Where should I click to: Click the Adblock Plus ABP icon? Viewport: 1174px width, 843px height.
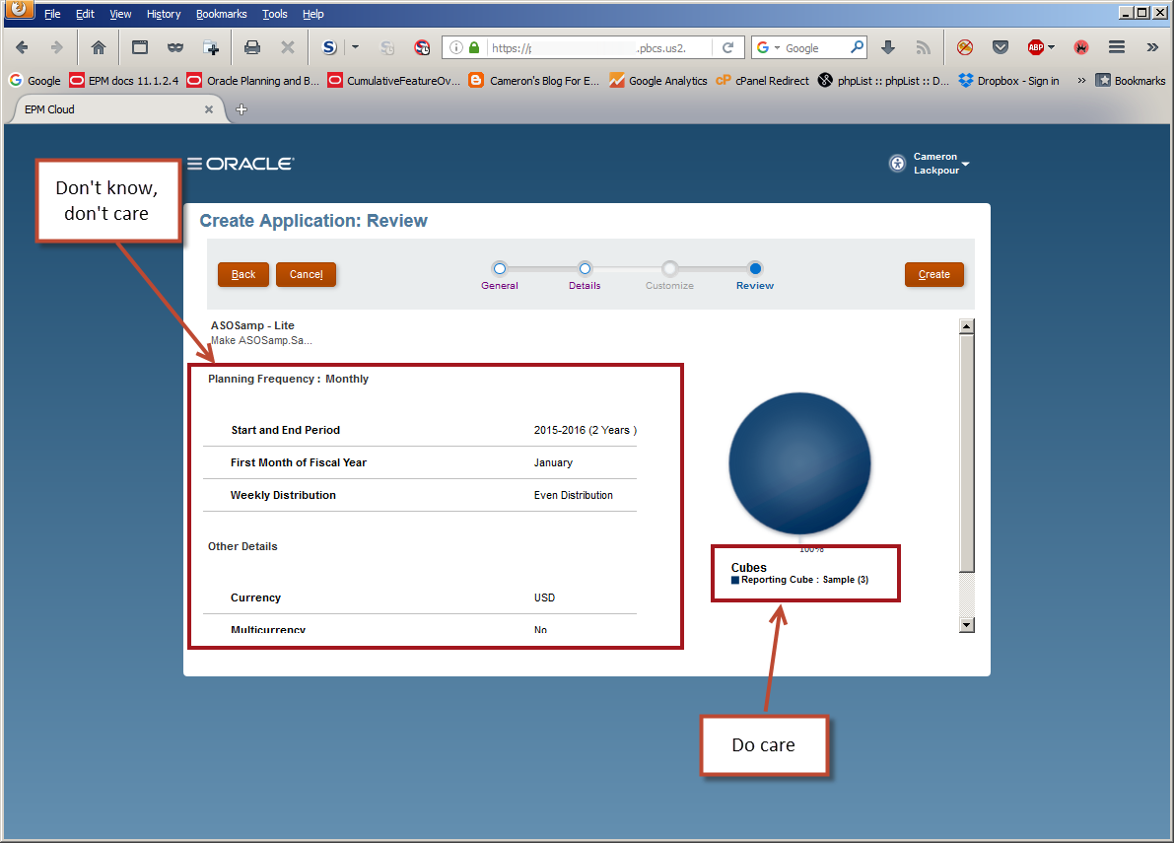pyautogui.click(x=1036, y=47)
